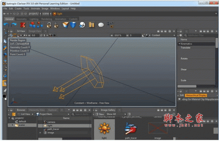
Task: Open the Animate menu
Action: tap(35, 9)
